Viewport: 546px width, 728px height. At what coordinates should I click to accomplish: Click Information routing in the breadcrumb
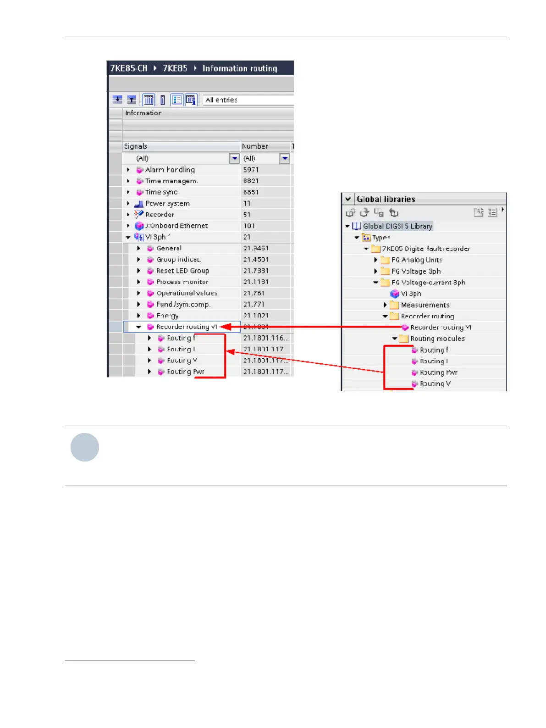[x=240, y=68]
